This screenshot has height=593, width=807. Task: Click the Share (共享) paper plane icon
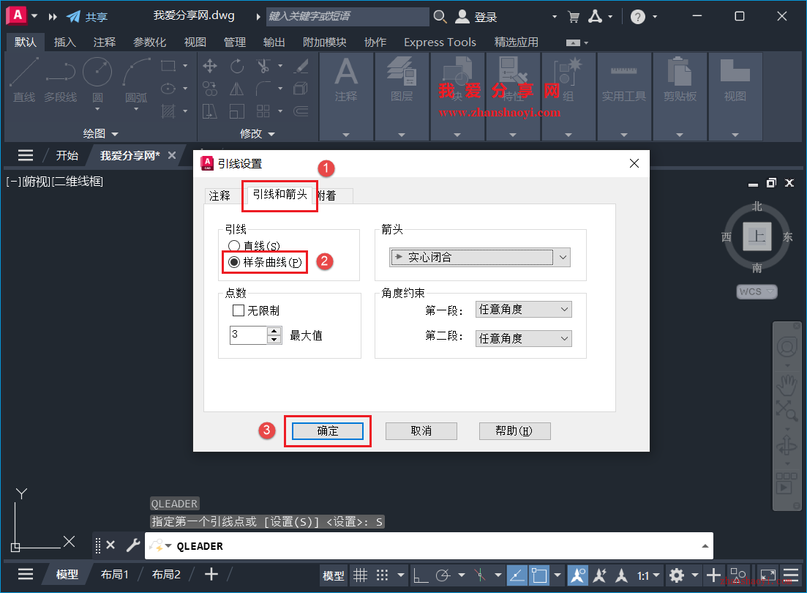pos(74,17)
